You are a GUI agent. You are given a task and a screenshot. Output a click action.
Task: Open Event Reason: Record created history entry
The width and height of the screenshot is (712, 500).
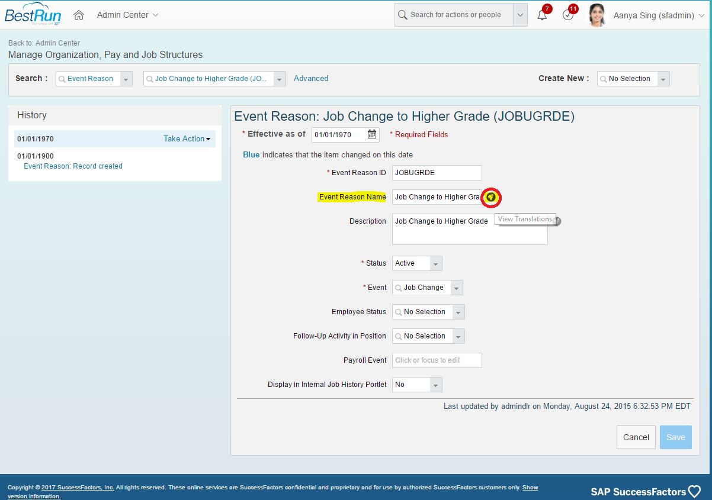pos(73,166)
